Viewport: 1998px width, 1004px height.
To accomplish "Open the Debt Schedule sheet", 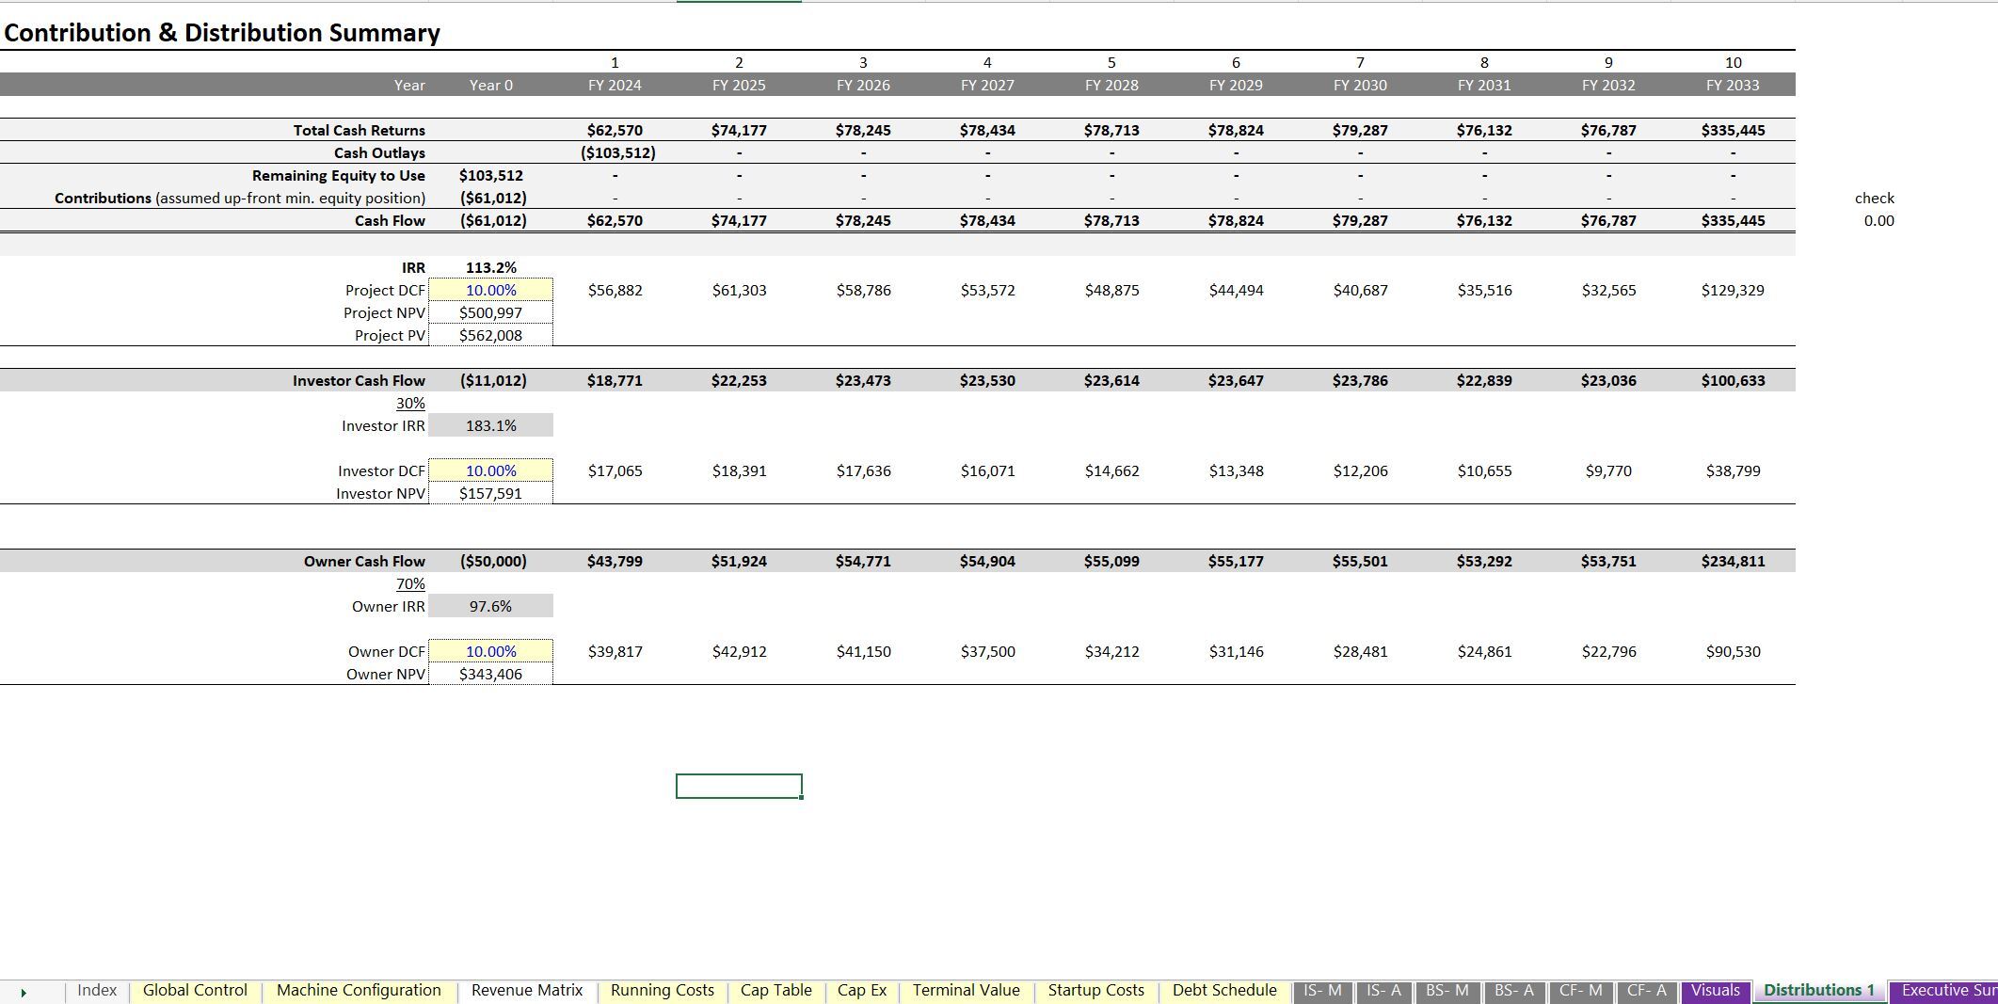I will tap(1223, 990).
